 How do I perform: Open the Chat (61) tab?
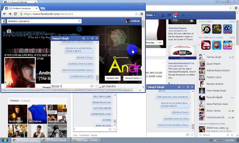[109, 86]
